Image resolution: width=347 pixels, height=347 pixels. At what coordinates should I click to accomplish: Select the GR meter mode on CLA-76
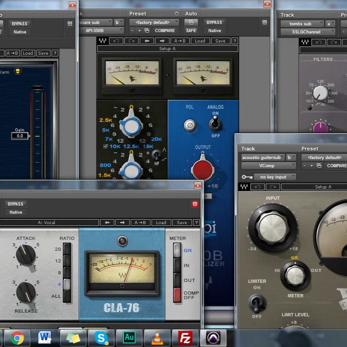(177, 250)
